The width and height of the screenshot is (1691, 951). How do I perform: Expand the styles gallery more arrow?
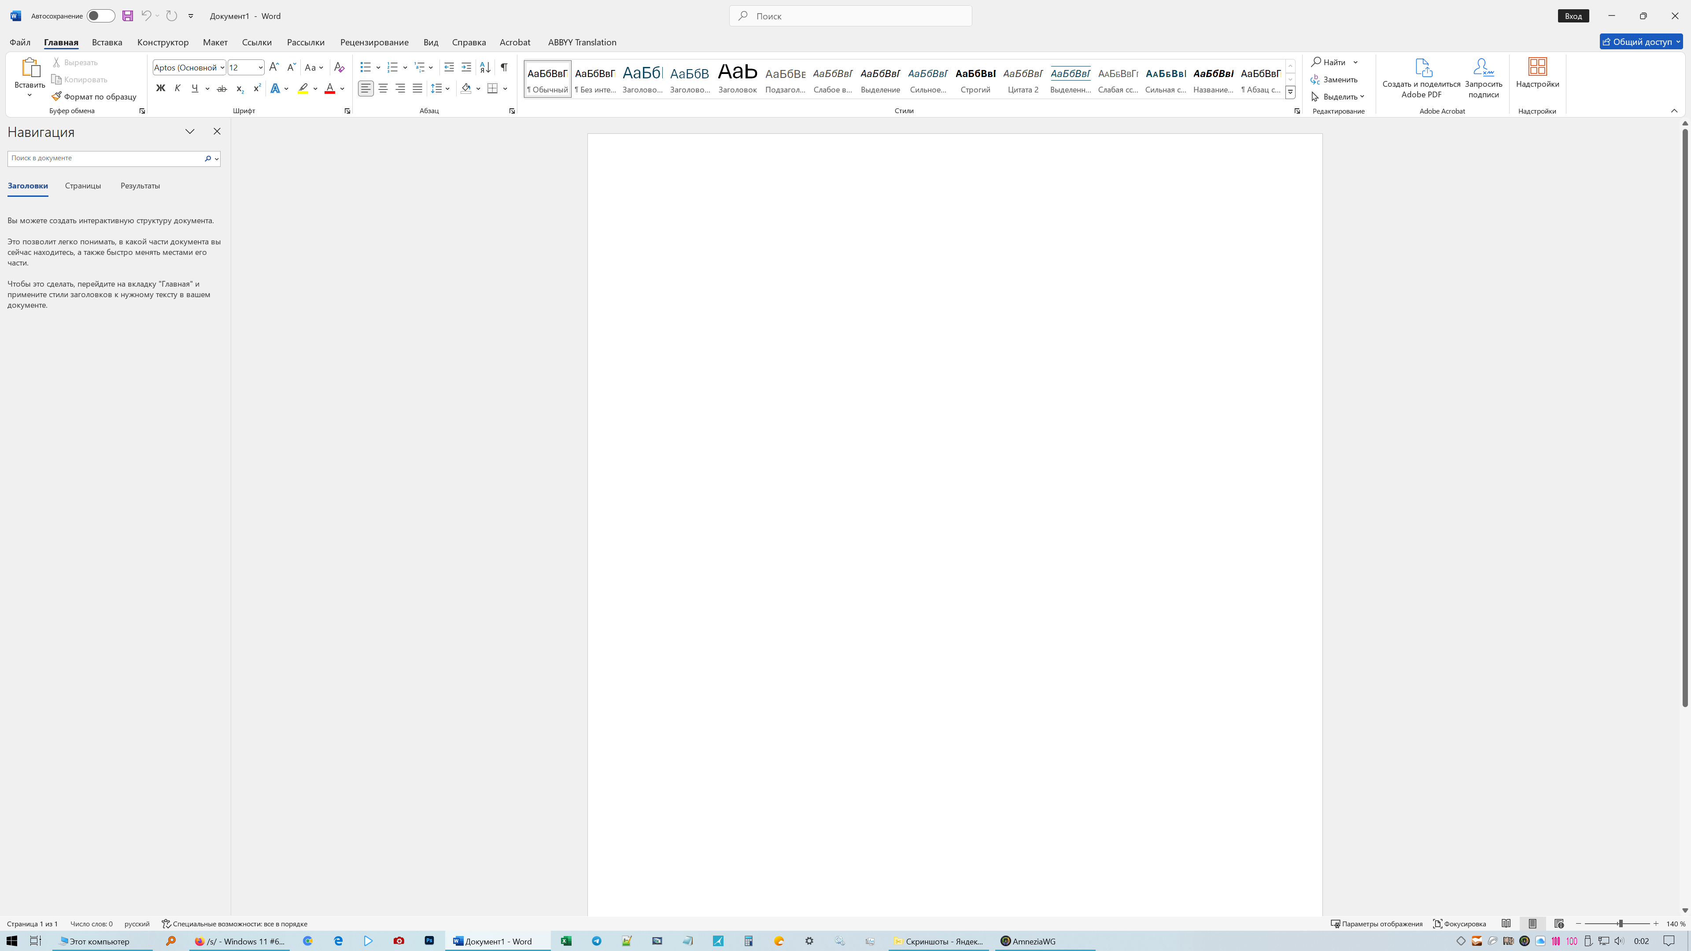[1290, 92]
